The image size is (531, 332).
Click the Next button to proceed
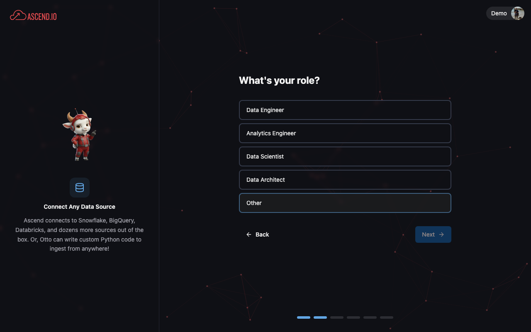point(433,234)
